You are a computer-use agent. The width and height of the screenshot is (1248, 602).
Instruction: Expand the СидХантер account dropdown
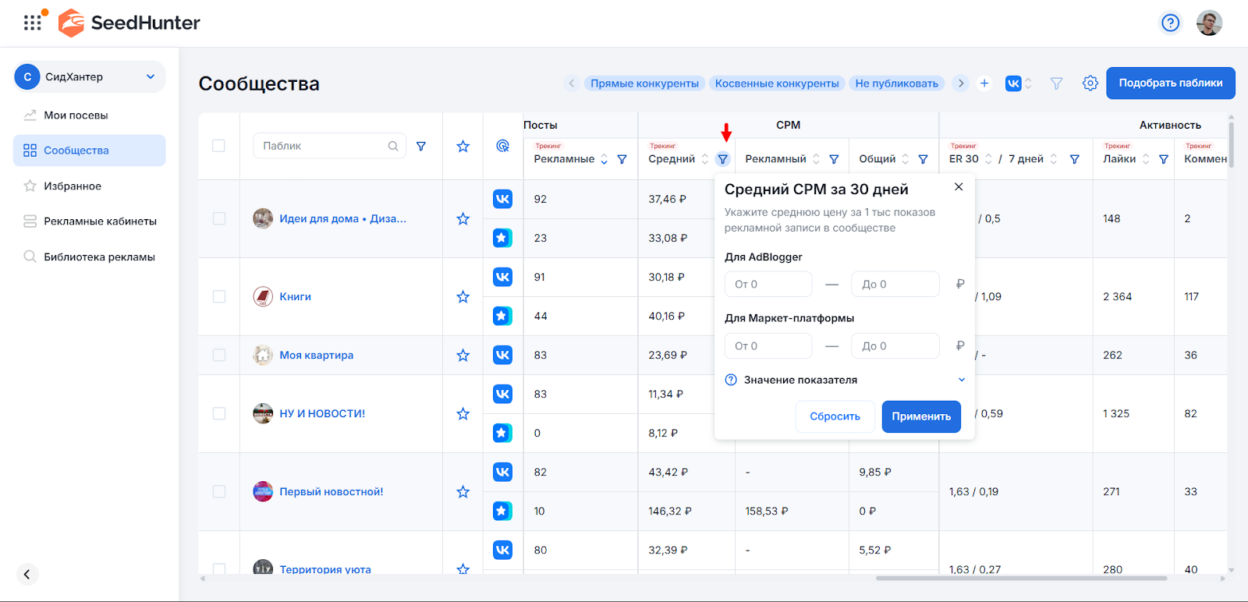pyautogui.click(x=150, y=76)
